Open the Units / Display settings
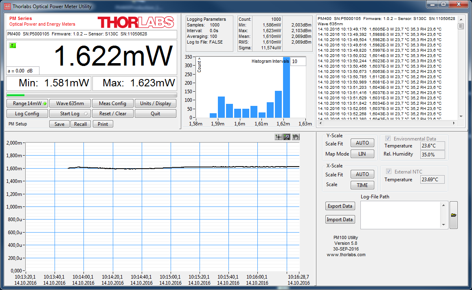 pyautogui.click(x=155, y=103)
